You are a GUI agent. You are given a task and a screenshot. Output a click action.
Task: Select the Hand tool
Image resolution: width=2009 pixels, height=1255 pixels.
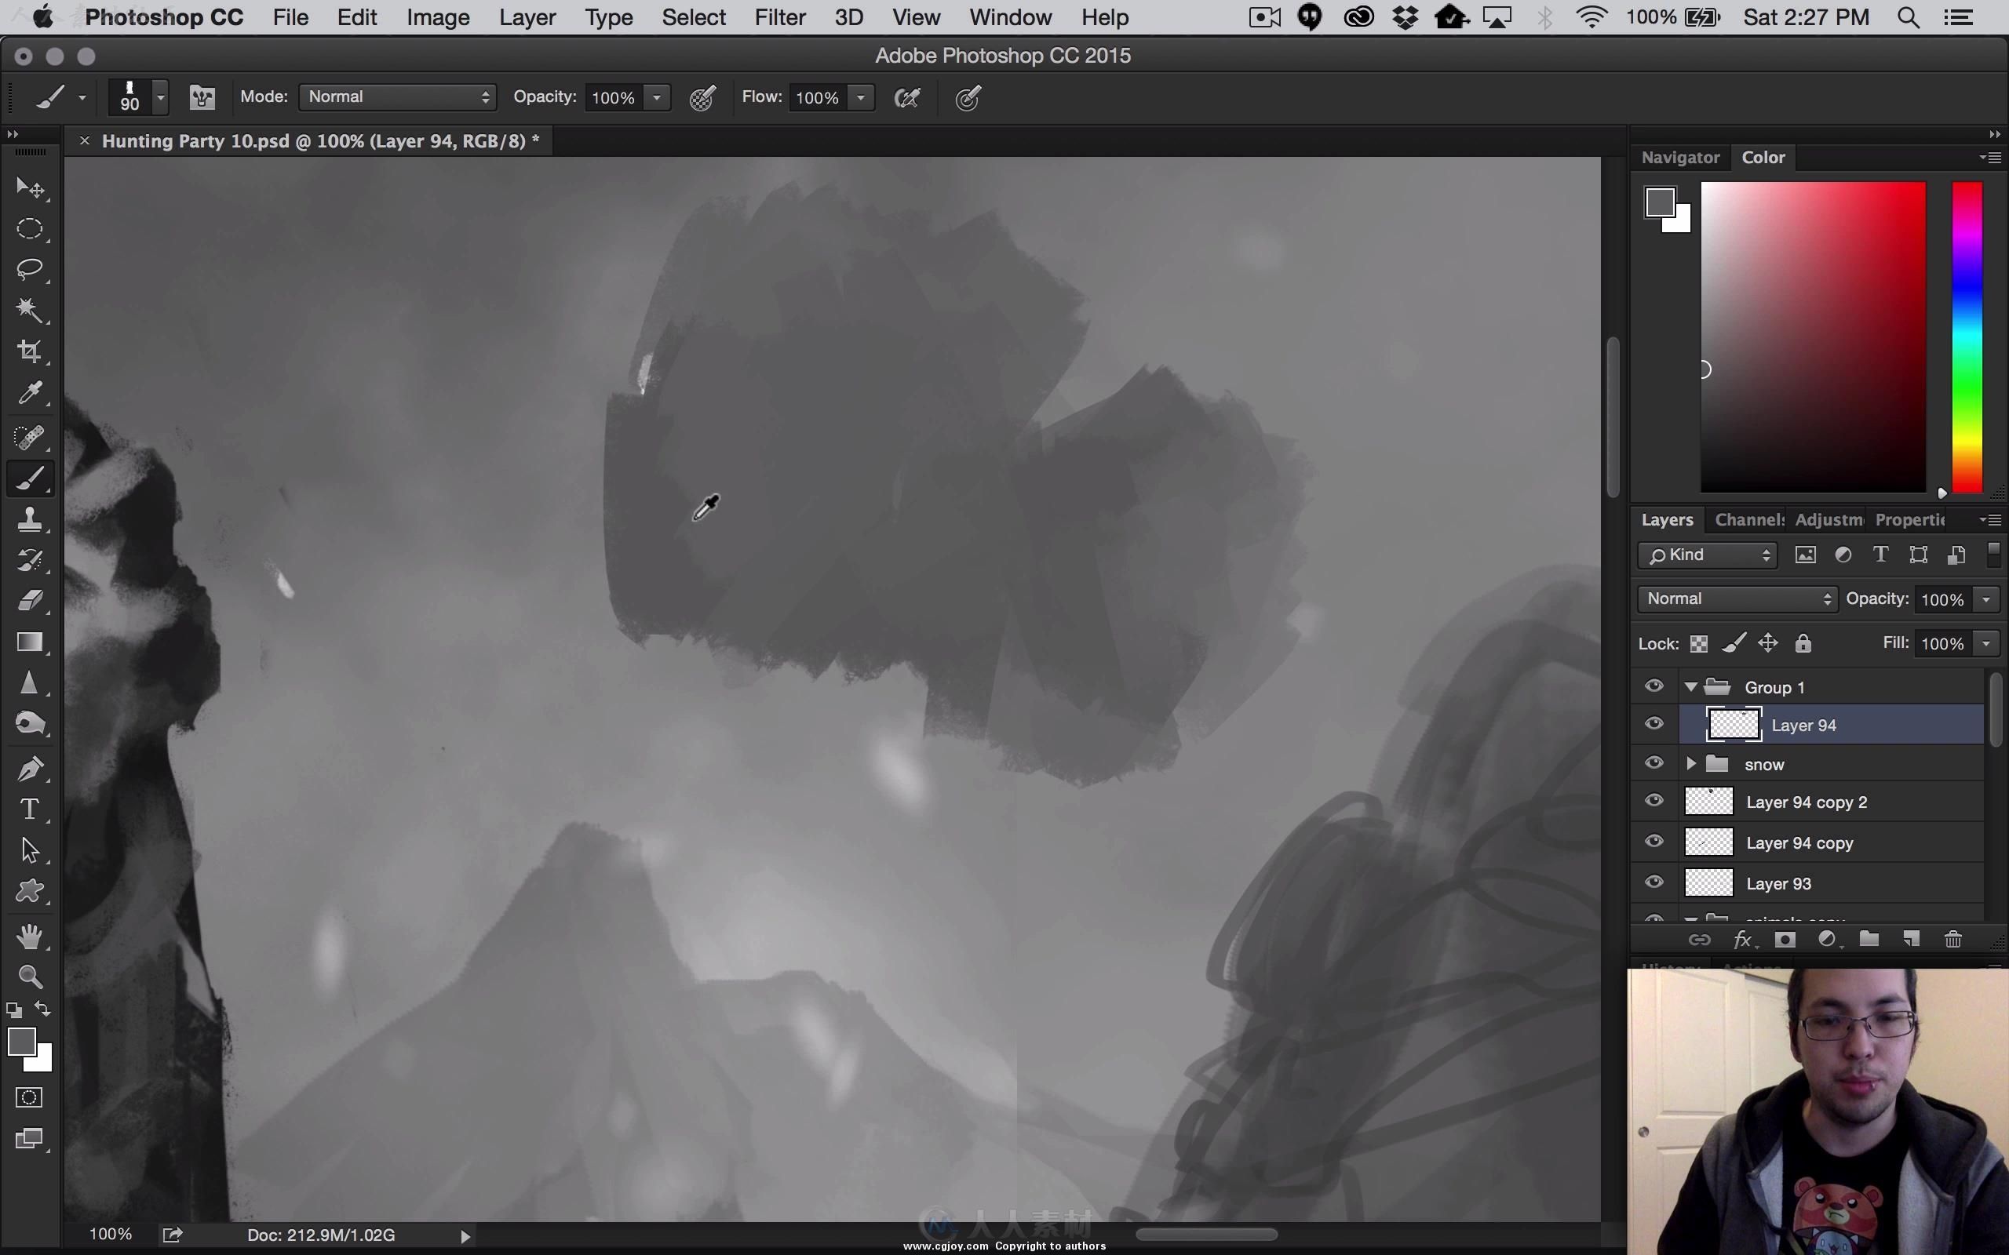(30, 937)
